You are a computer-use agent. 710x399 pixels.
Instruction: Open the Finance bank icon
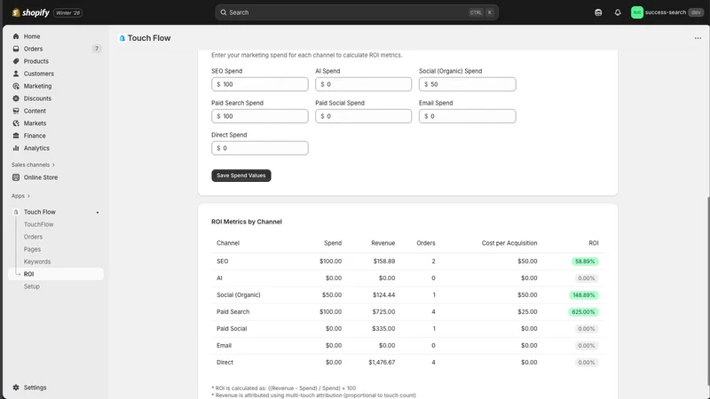(x=16, y=136)
